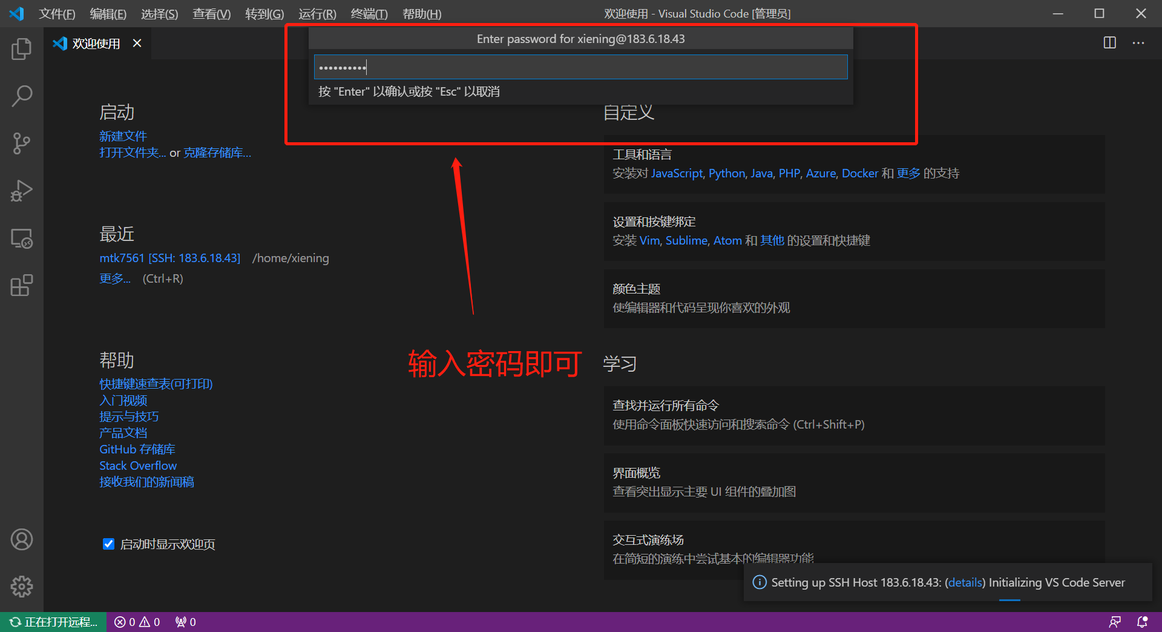Open 快捷键速查表(可打印) link
Screen dimensions: 1162x632
[156, 384]
